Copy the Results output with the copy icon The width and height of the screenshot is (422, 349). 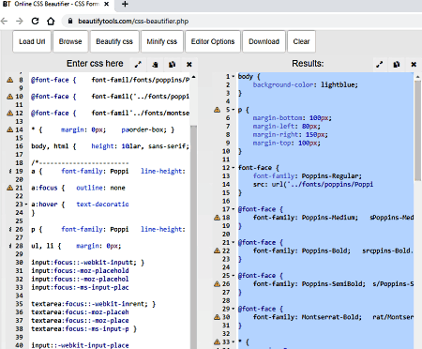coord(397,65)
